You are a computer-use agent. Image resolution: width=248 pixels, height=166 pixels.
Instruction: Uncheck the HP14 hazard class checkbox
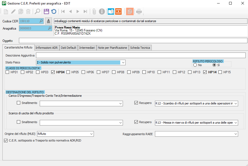click(x=205, y=72)
